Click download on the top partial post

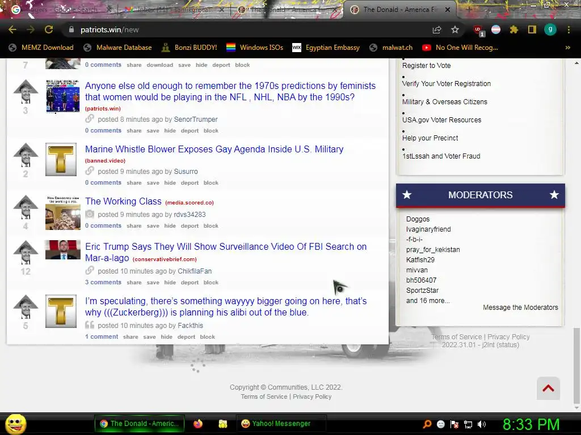click(x=159, y=65)
